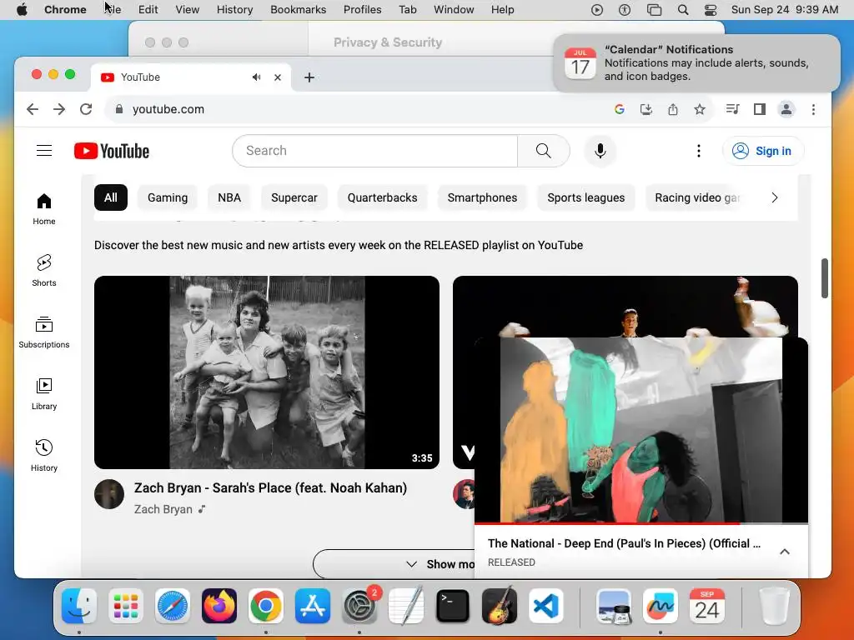Viewport: 854px width, 640px height.
Task: Bookmark this page with star icon
Action: tap(700, 109)
